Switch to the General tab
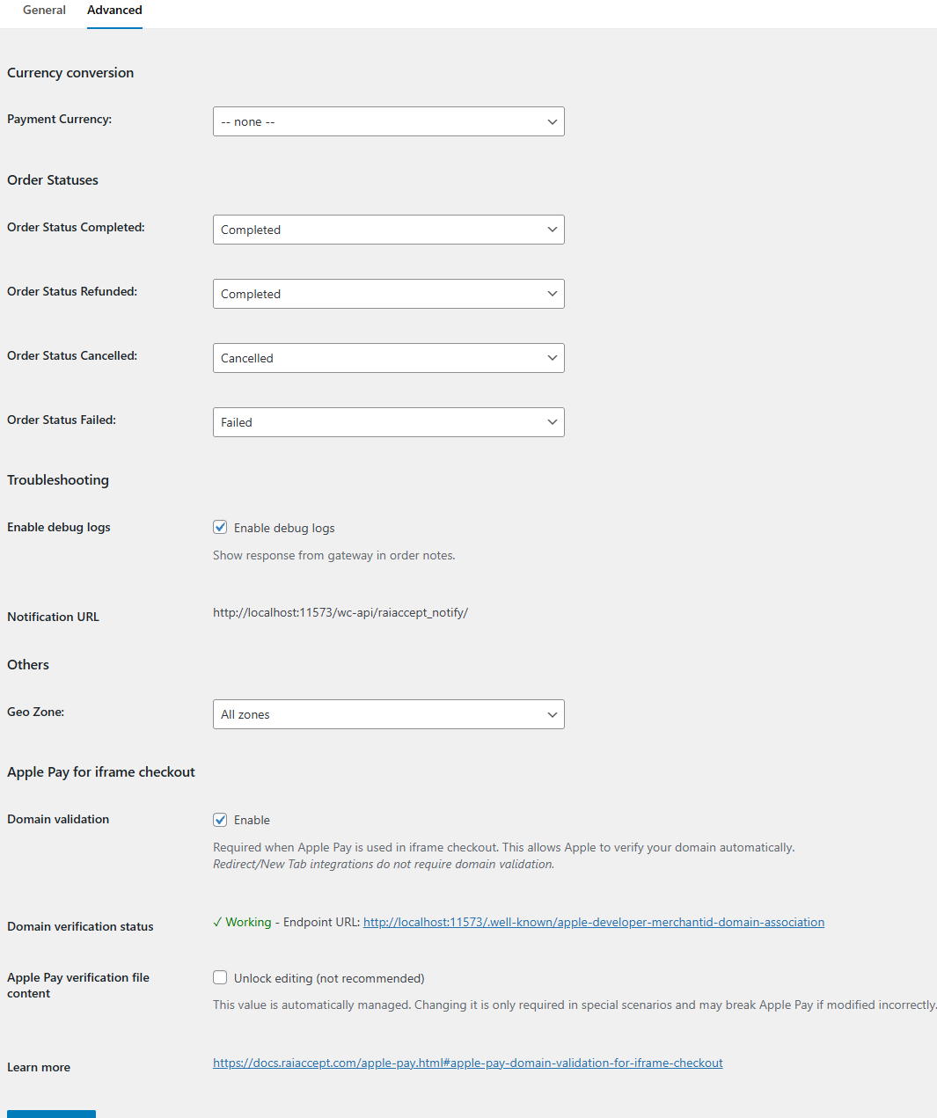 tap(44, 11)
